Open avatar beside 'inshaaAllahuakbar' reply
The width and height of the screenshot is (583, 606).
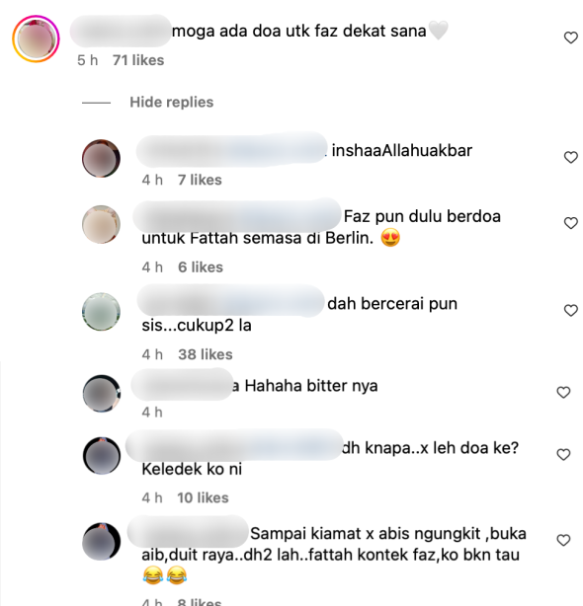coord(101,159)
